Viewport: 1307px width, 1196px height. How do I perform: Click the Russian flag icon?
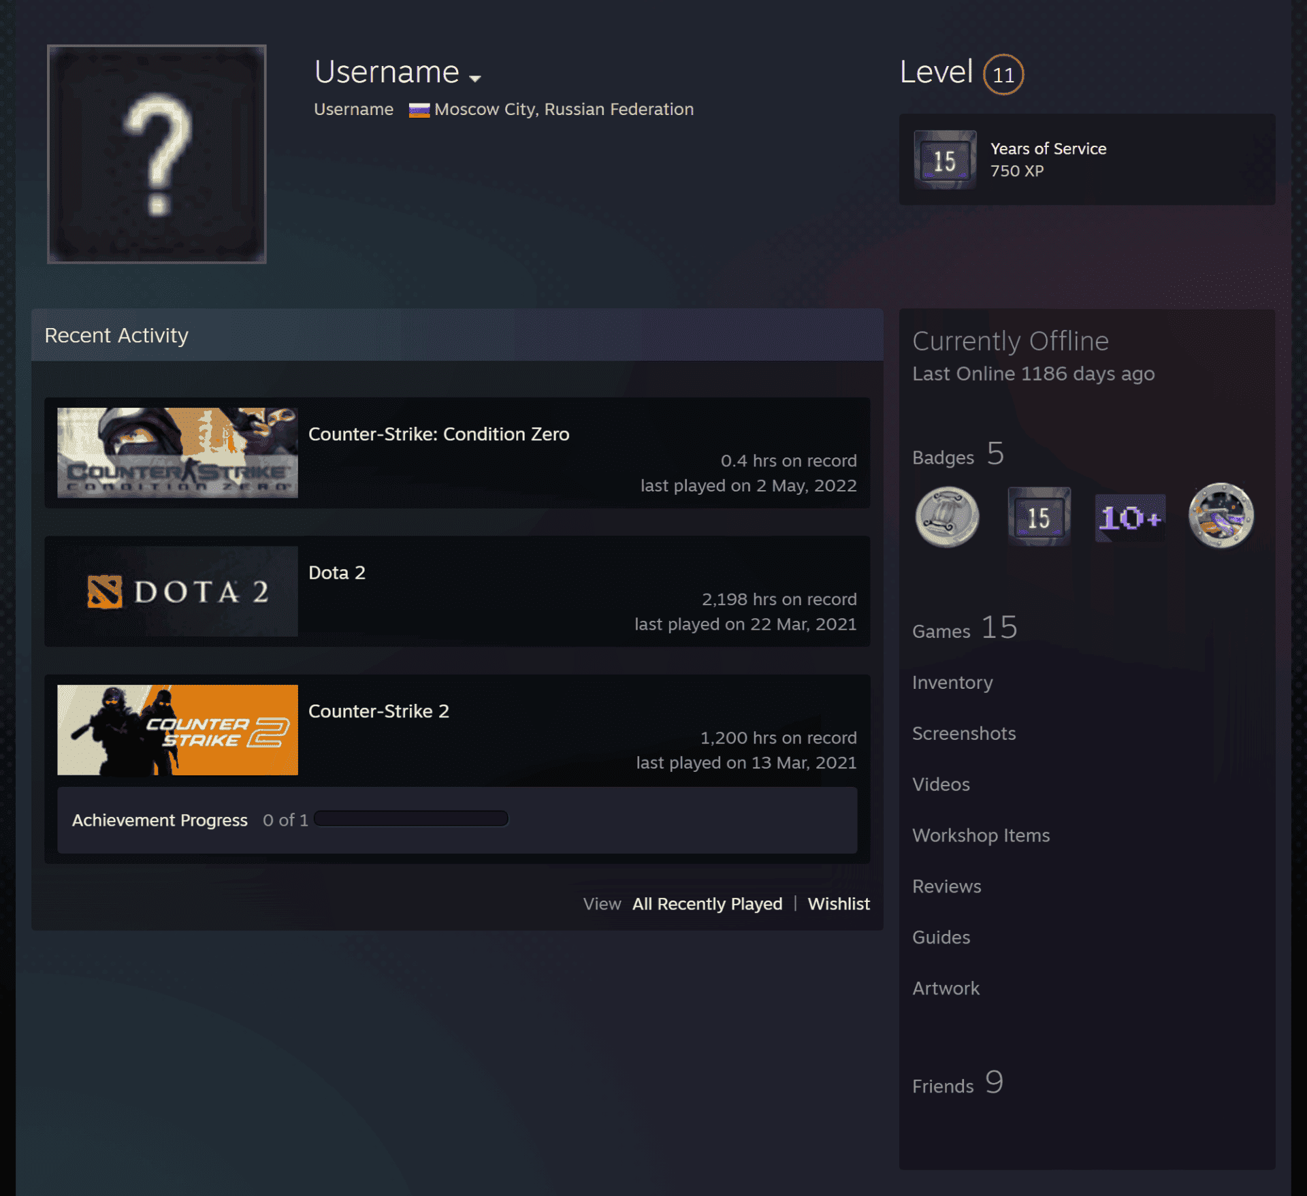pyautogui.click(x=419, y=110)
